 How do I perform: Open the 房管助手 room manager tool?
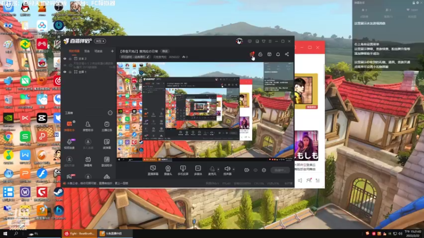(88, 126)
